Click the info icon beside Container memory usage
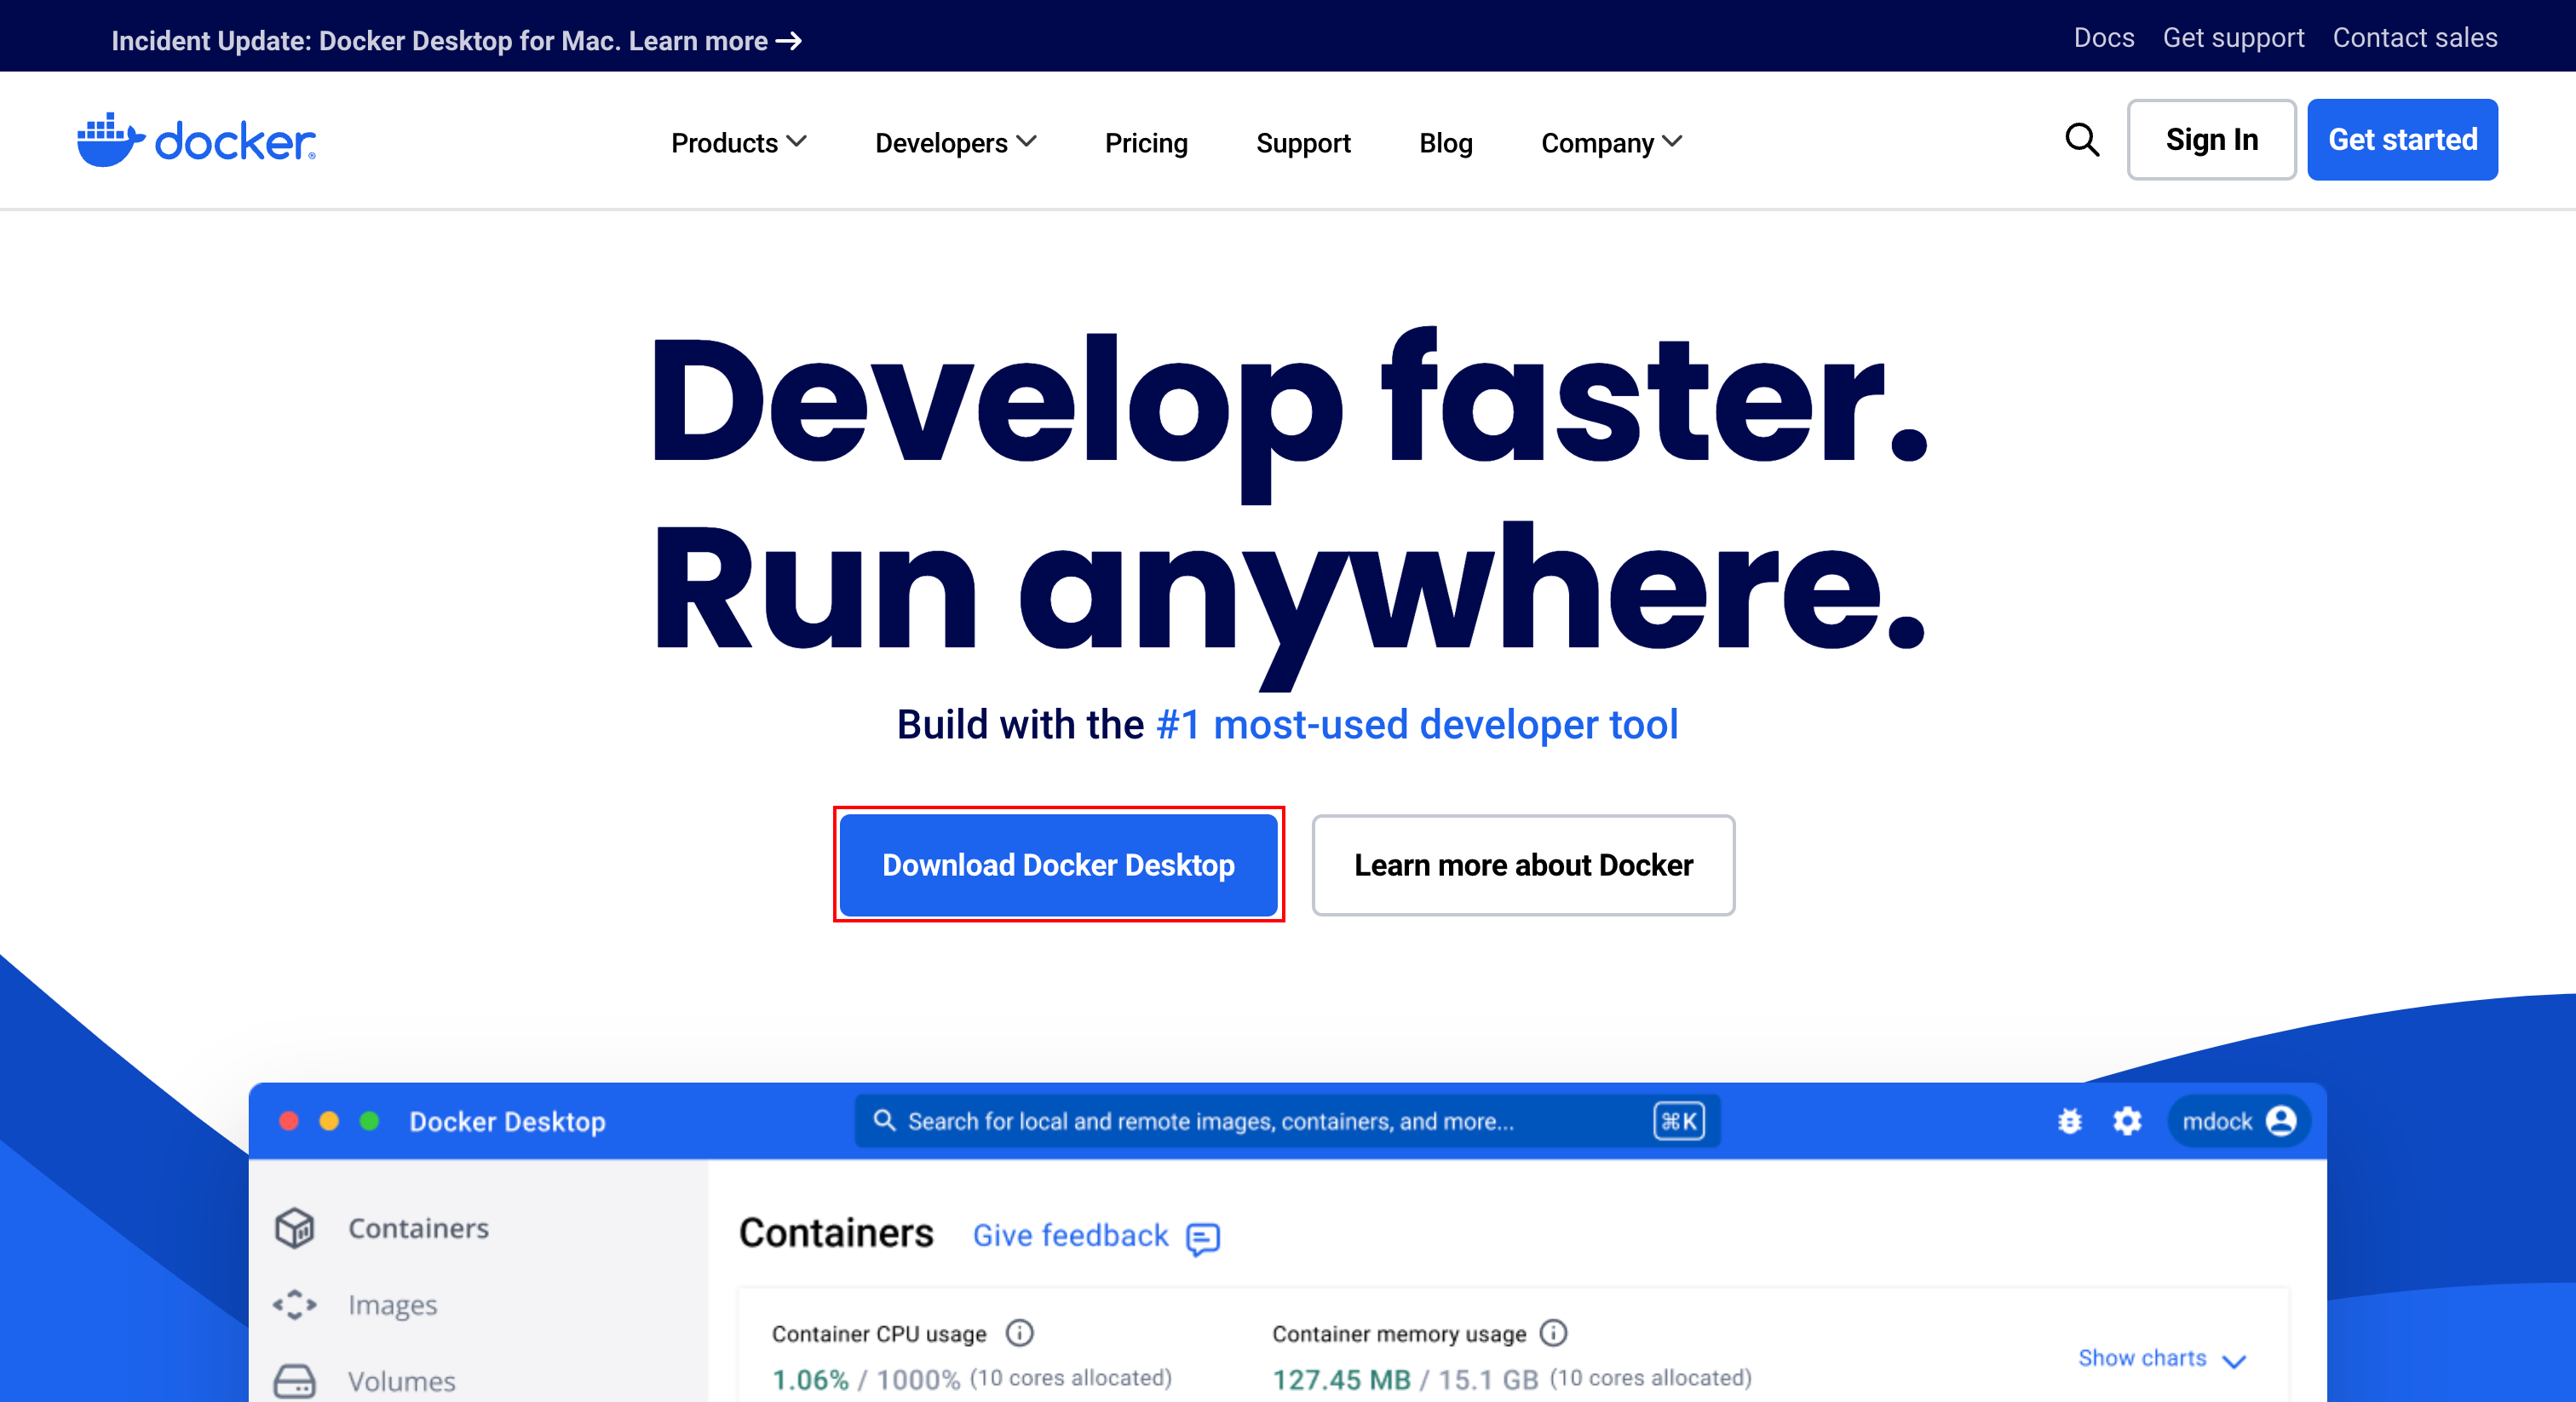The image size is (2576, 1402). 1553,1333
